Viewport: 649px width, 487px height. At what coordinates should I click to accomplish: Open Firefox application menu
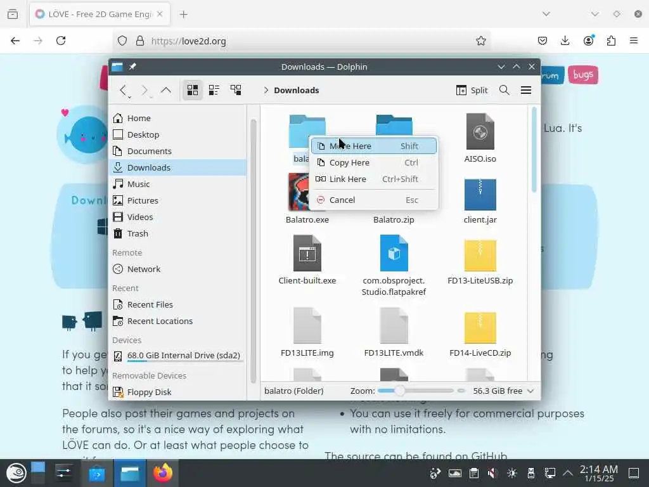(634, 41)
